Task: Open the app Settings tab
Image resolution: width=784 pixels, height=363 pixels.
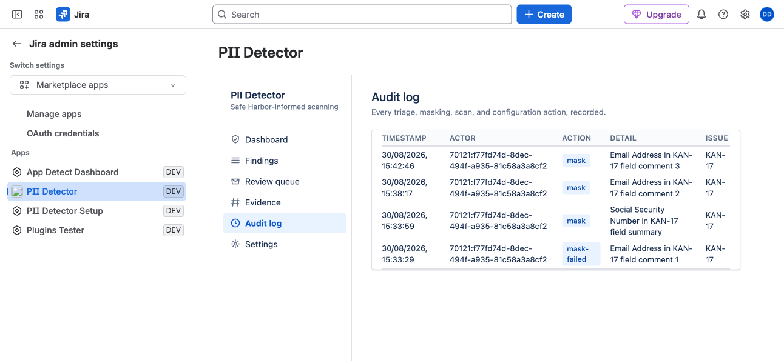Action: click(285, 244)
